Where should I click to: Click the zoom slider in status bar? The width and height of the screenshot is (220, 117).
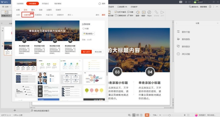click(170, 115)
